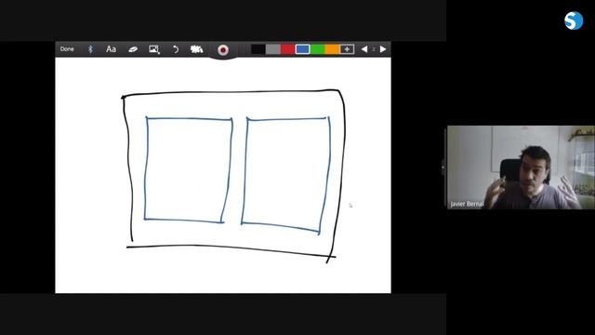Choose the black color swatch
The height and width of the screenshot is (335, 595).
pyautogui.click(x=258, y=49)
